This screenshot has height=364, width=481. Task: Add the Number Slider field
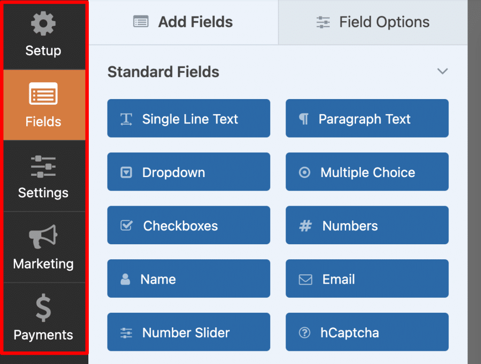[x=188, y=332]
